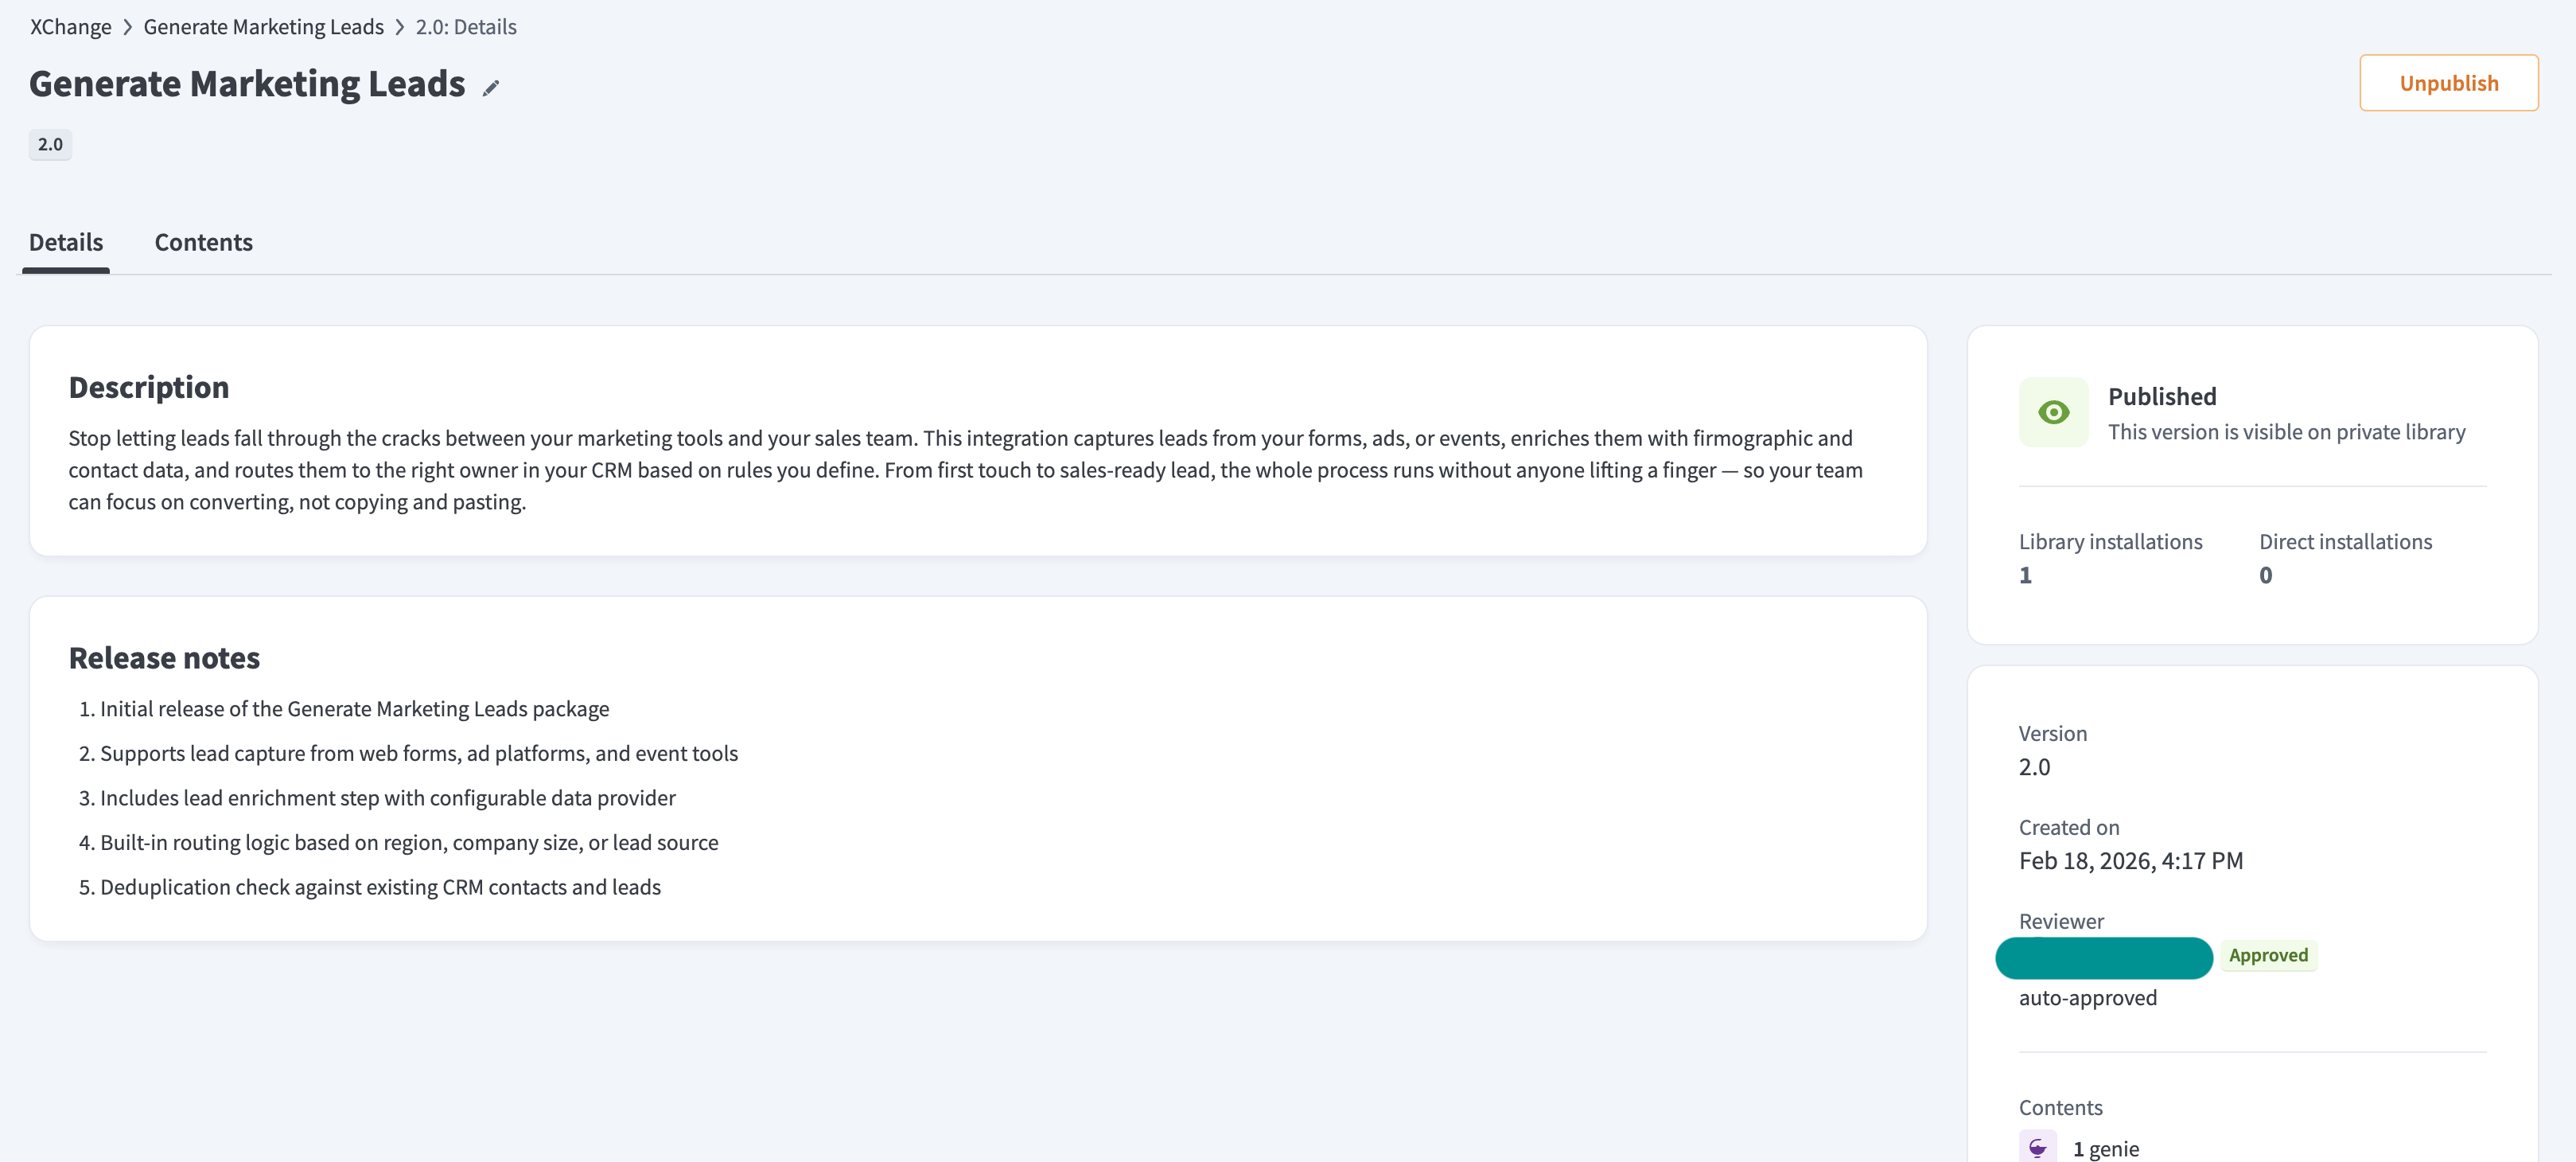This screenshot has height=1162, width=2576.
Task: Click 'This version is visible on private library'
Action: pyautogui.click(x=2286, y=432)
